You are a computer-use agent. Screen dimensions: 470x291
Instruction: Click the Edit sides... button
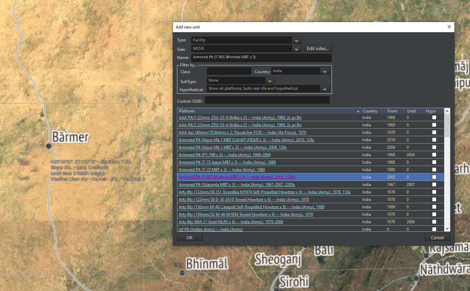coord(318,49)
